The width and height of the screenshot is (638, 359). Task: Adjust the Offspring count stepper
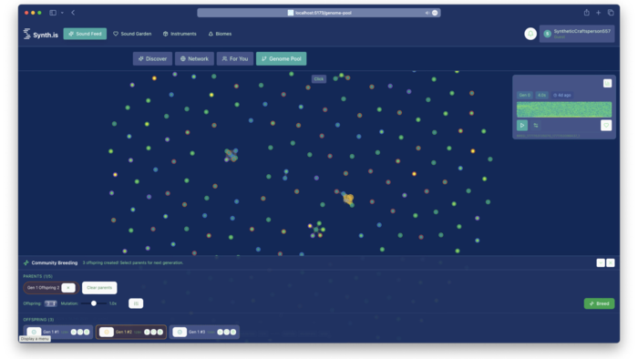pyautogui.click(x=50, y=303)
